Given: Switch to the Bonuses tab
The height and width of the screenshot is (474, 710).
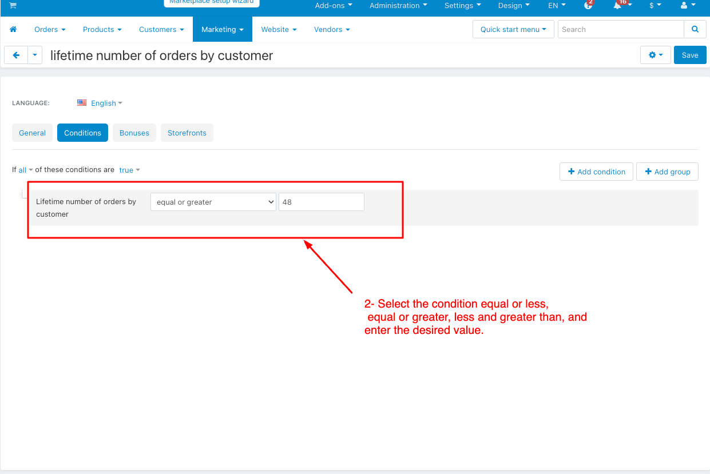Looking at the screenshot, I should tap(134, 133).
